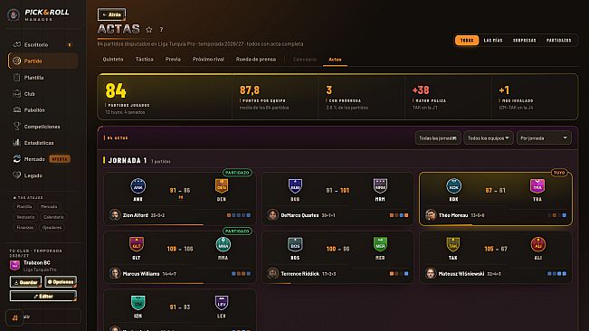The image size is (589, 331).
Task: Mark Actas as favorite with star icon
Action: (149, 29)
